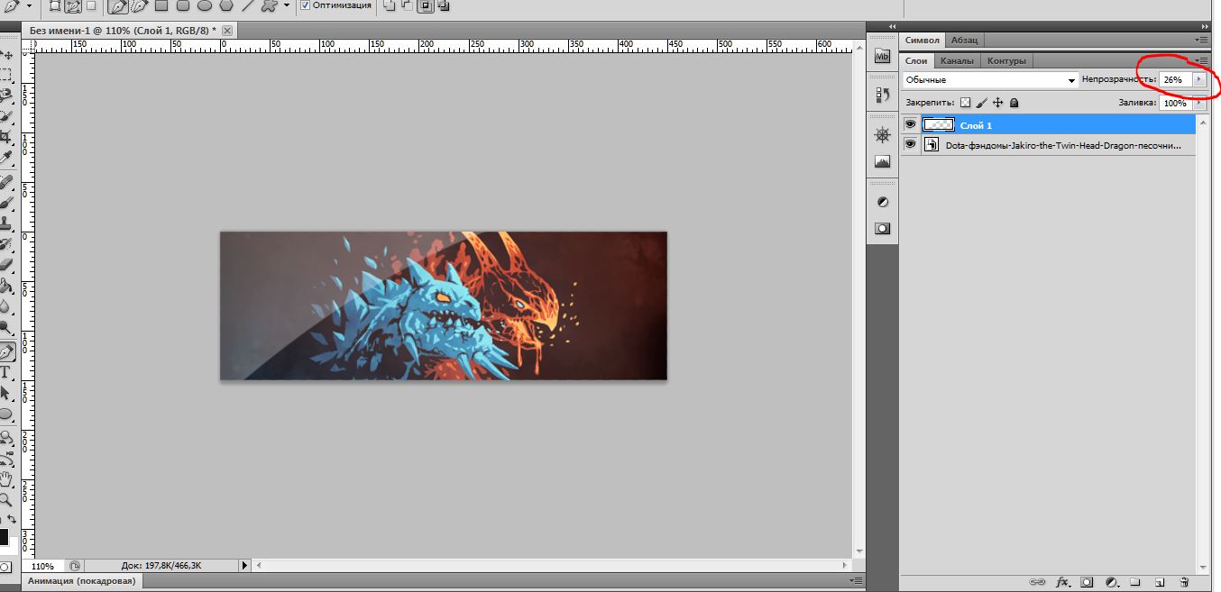The image size is (1221, 592).
Task: Open Анимация panel options menu
Action: click(x=856, y=580)
